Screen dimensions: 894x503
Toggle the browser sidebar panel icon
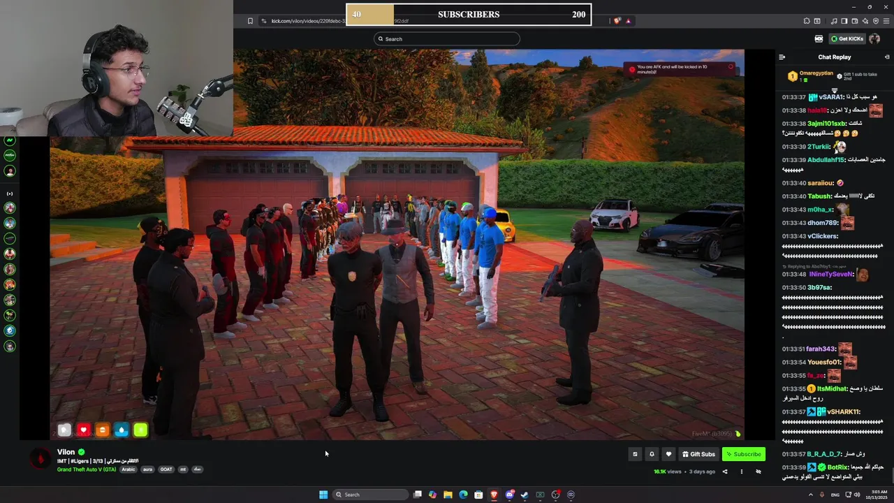[x=844, y=21]
